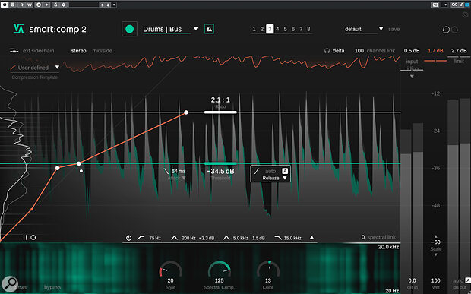
Task: Select state slot 4
Action: (277, 29)
